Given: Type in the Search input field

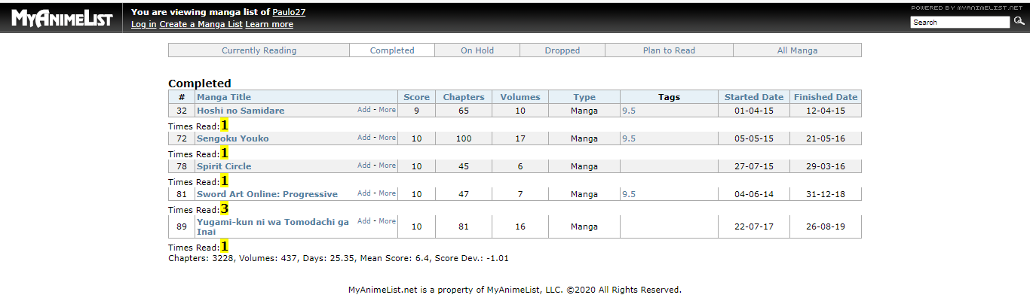Looking at the screenshot, I should click(x=959, y=23).
